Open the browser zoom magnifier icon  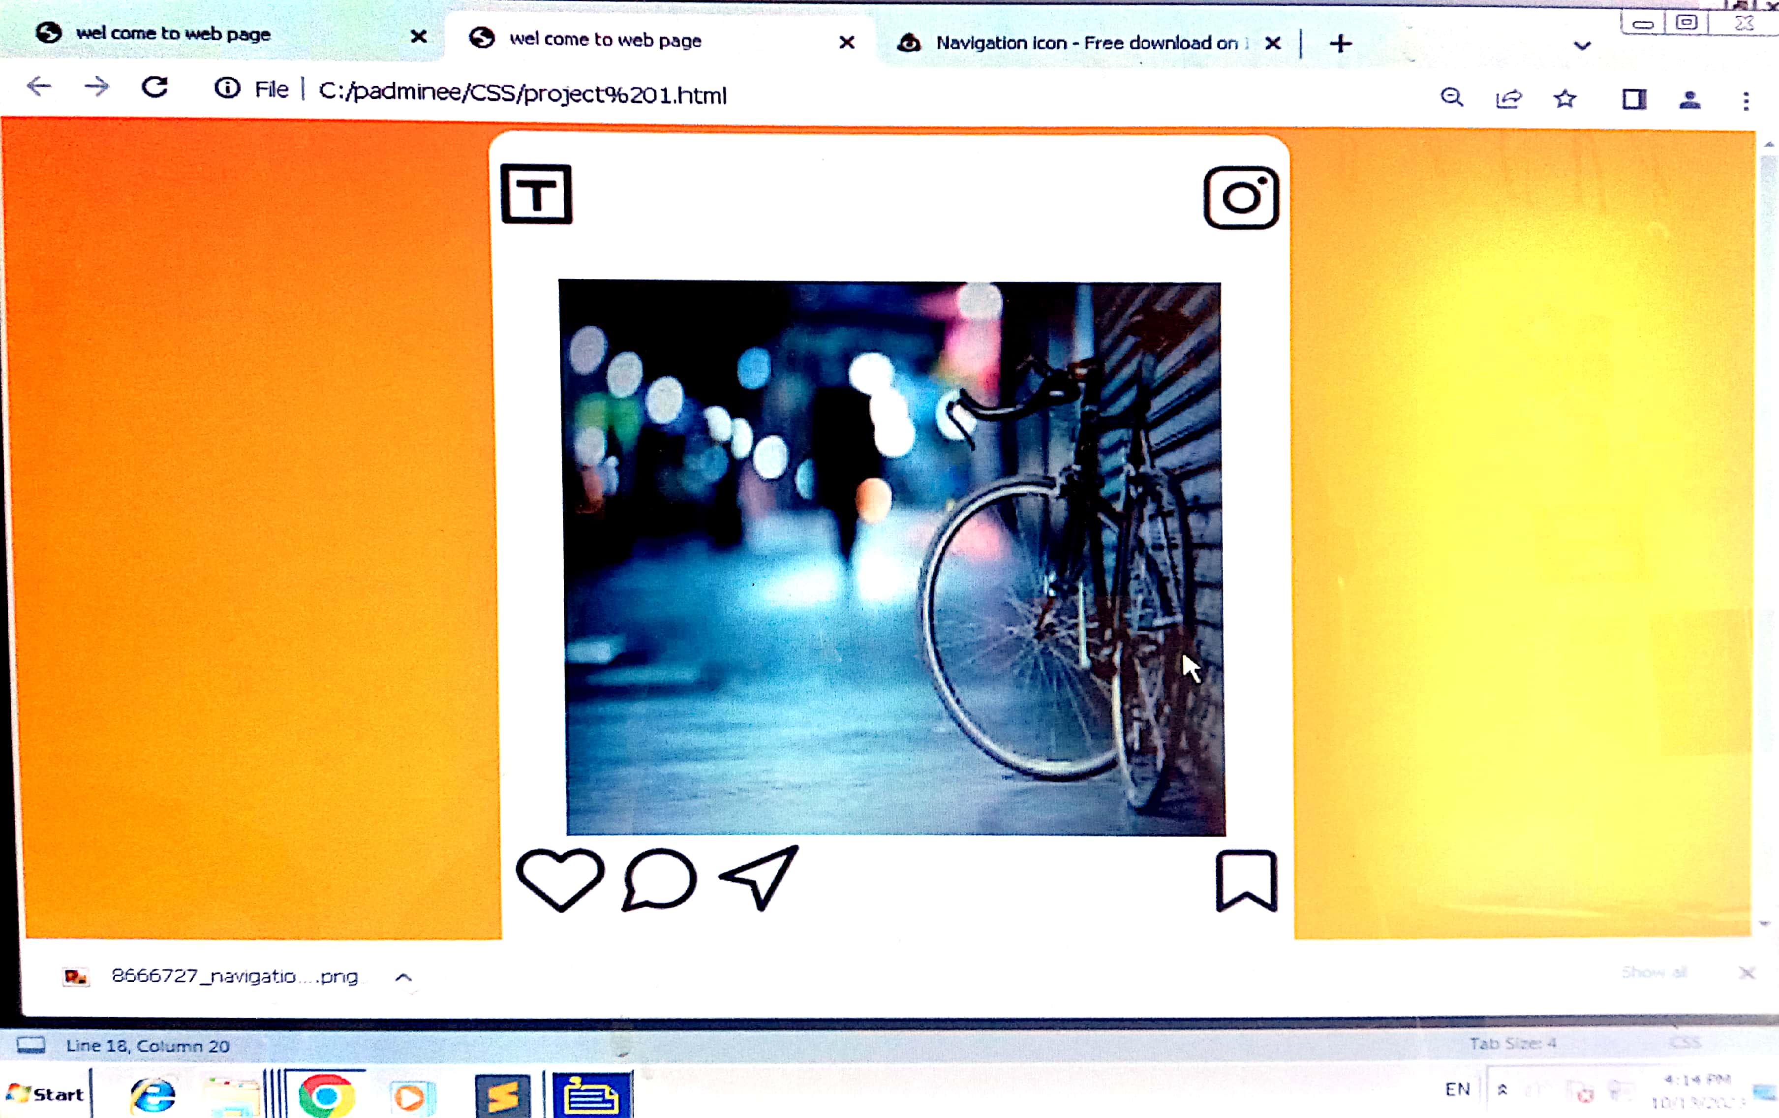click(1452, 97)
